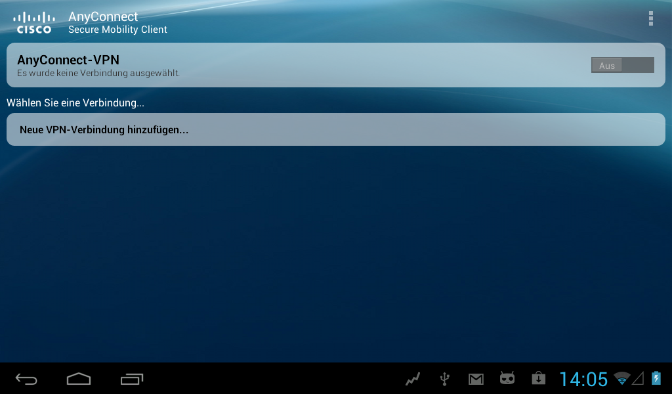Tap the line graph notification icon
Image resolution: width=672 pixels, height=394 pixels.
(x=413, y=379)
